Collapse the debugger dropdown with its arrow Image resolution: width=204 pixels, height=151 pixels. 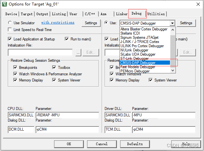(172, 23)
